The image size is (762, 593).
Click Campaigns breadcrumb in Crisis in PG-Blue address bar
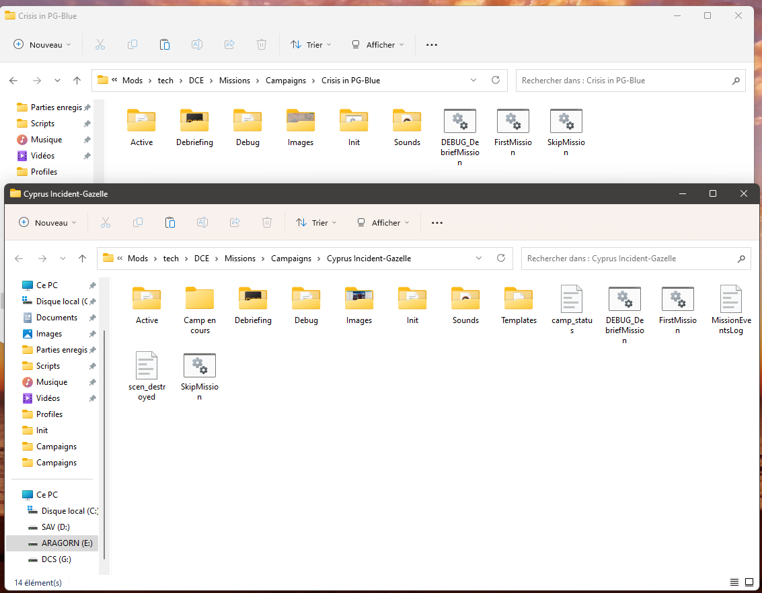[286, 81]
